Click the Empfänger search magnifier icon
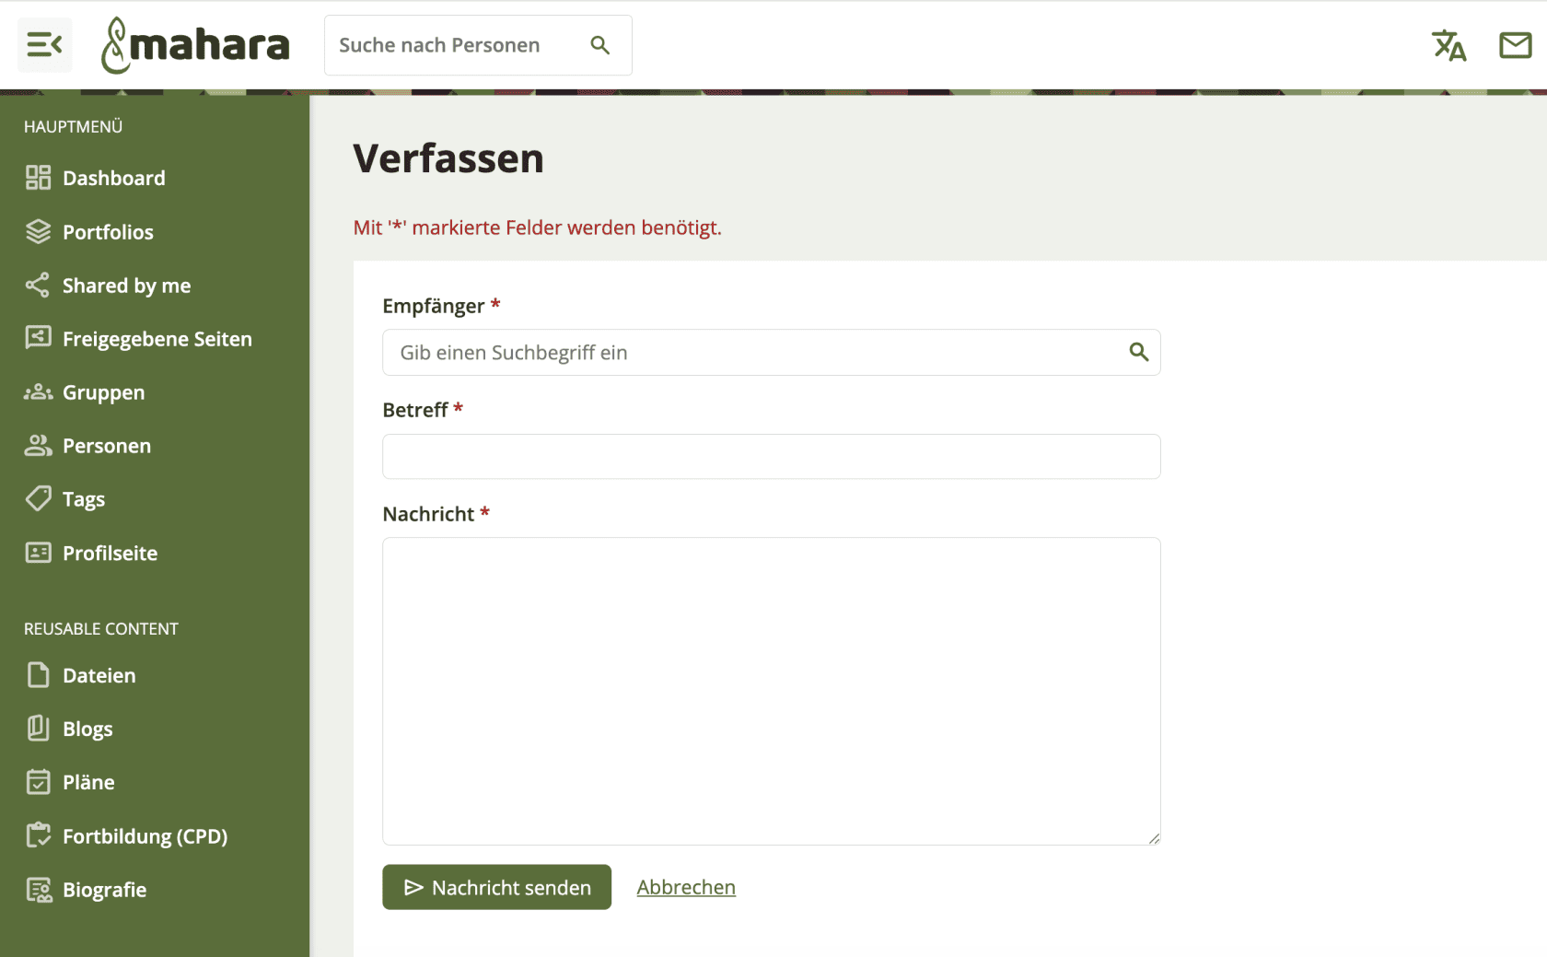The height and width of the screenshot is (957, 1547). (x=1139, y=352)
